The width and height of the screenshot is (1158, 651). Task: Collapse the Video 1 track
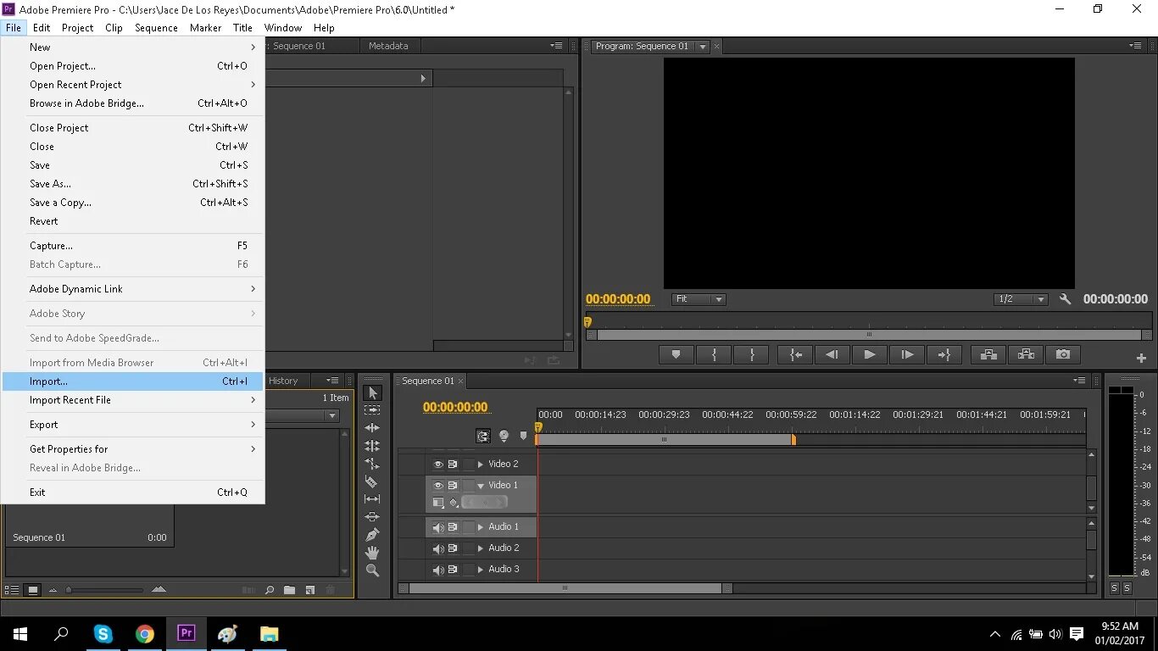[481, 486]
